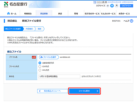Click the Nagoya Bank logo
137x106 pixels.
[x=16, y=4]
